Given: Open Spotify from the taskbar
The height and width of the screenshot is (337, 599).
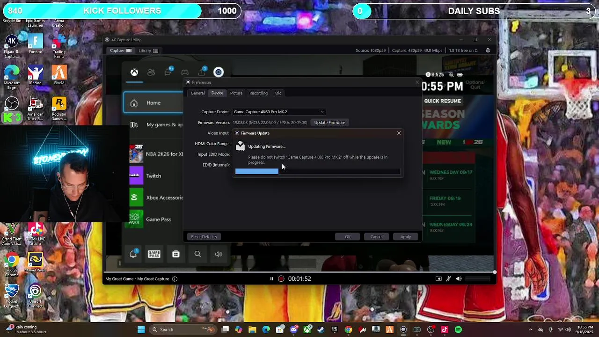Looking at the screenshot, I should [x=458, y=330].
